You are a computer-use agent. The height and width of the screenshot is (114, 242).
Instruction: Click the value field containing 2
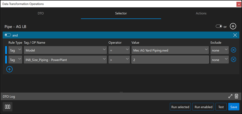coord(170,59)
